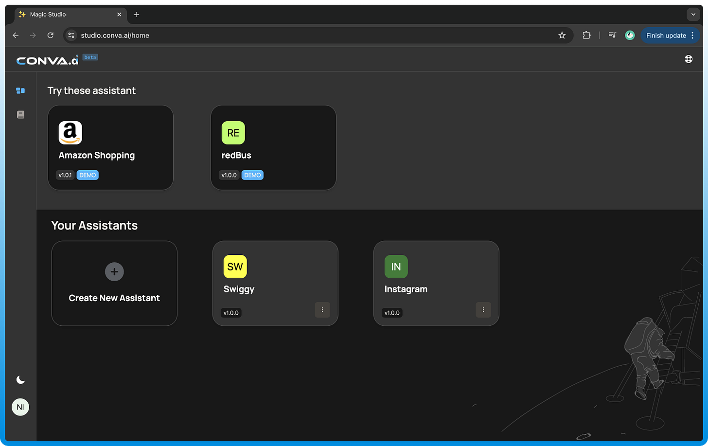Click the SW Swiggy badge icon

tap(235, 267)
